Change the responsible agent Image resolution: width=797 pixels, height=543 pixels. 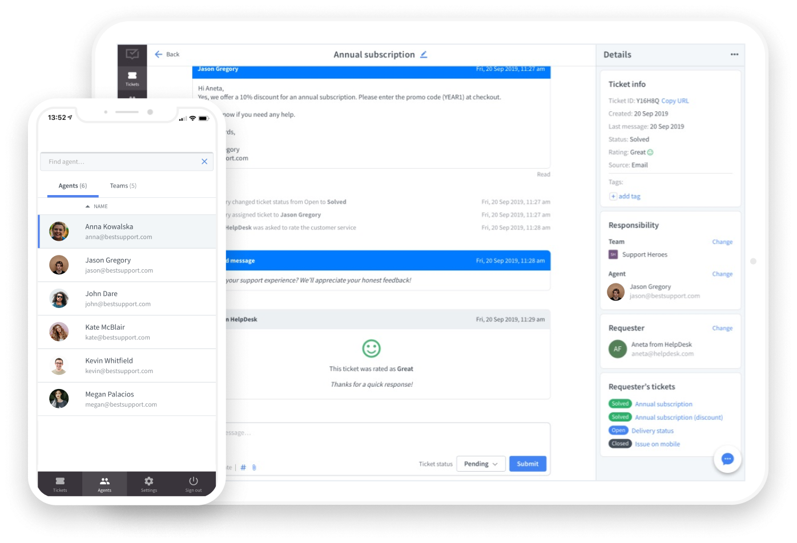tap(722, 274)
